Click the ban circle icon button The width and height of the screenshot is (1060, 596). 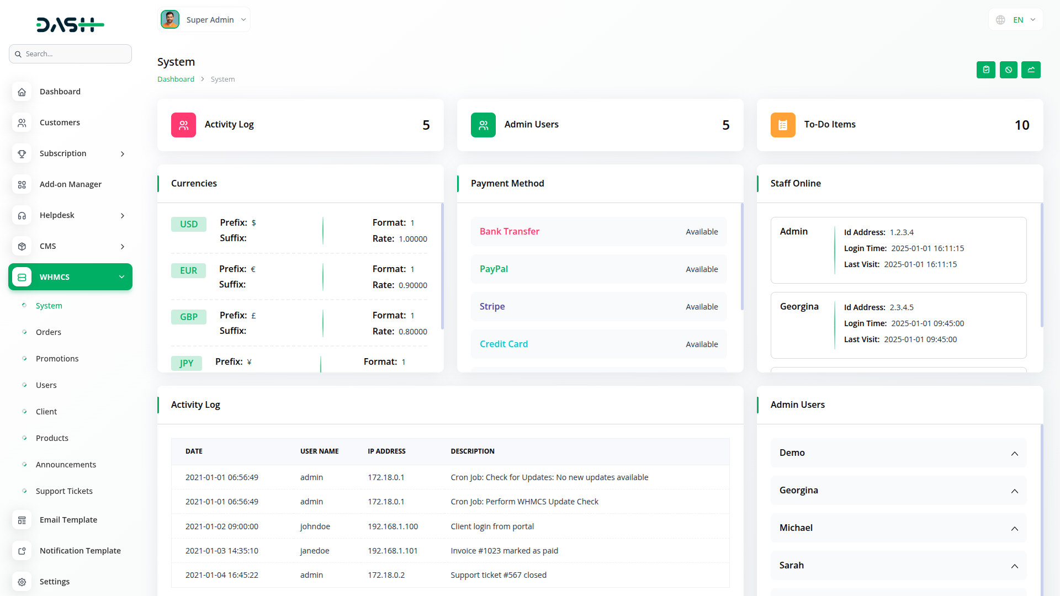coord(1008,70)
